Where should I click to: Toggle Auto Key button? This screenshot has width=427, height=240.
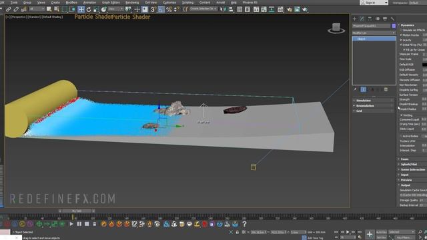[381, 232]
